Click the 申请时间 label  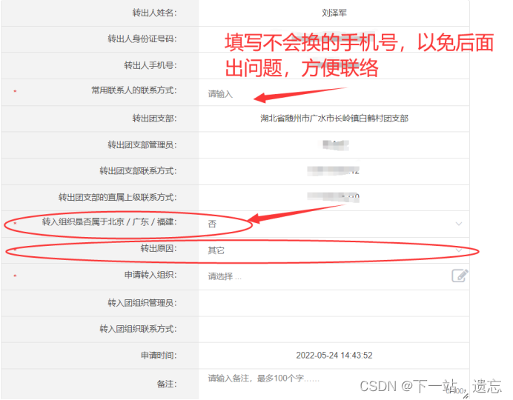pos(159,356)
